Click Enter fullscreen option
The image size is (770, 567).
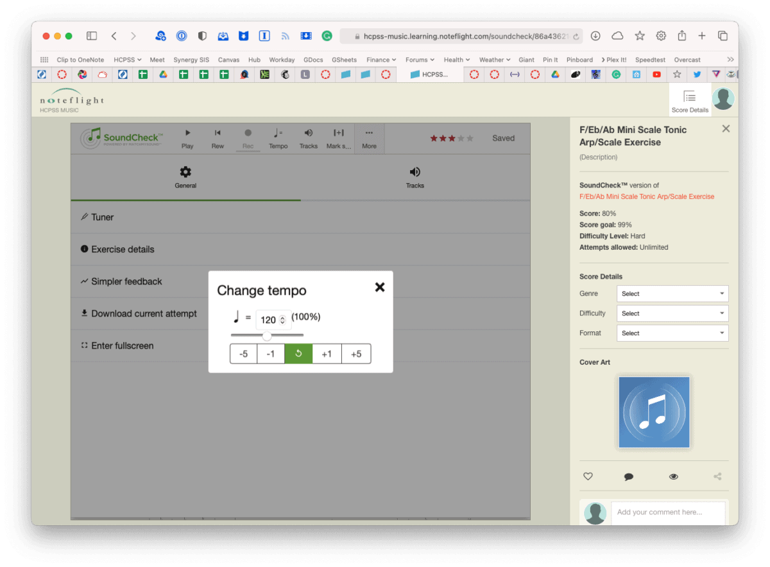point(117,345)
